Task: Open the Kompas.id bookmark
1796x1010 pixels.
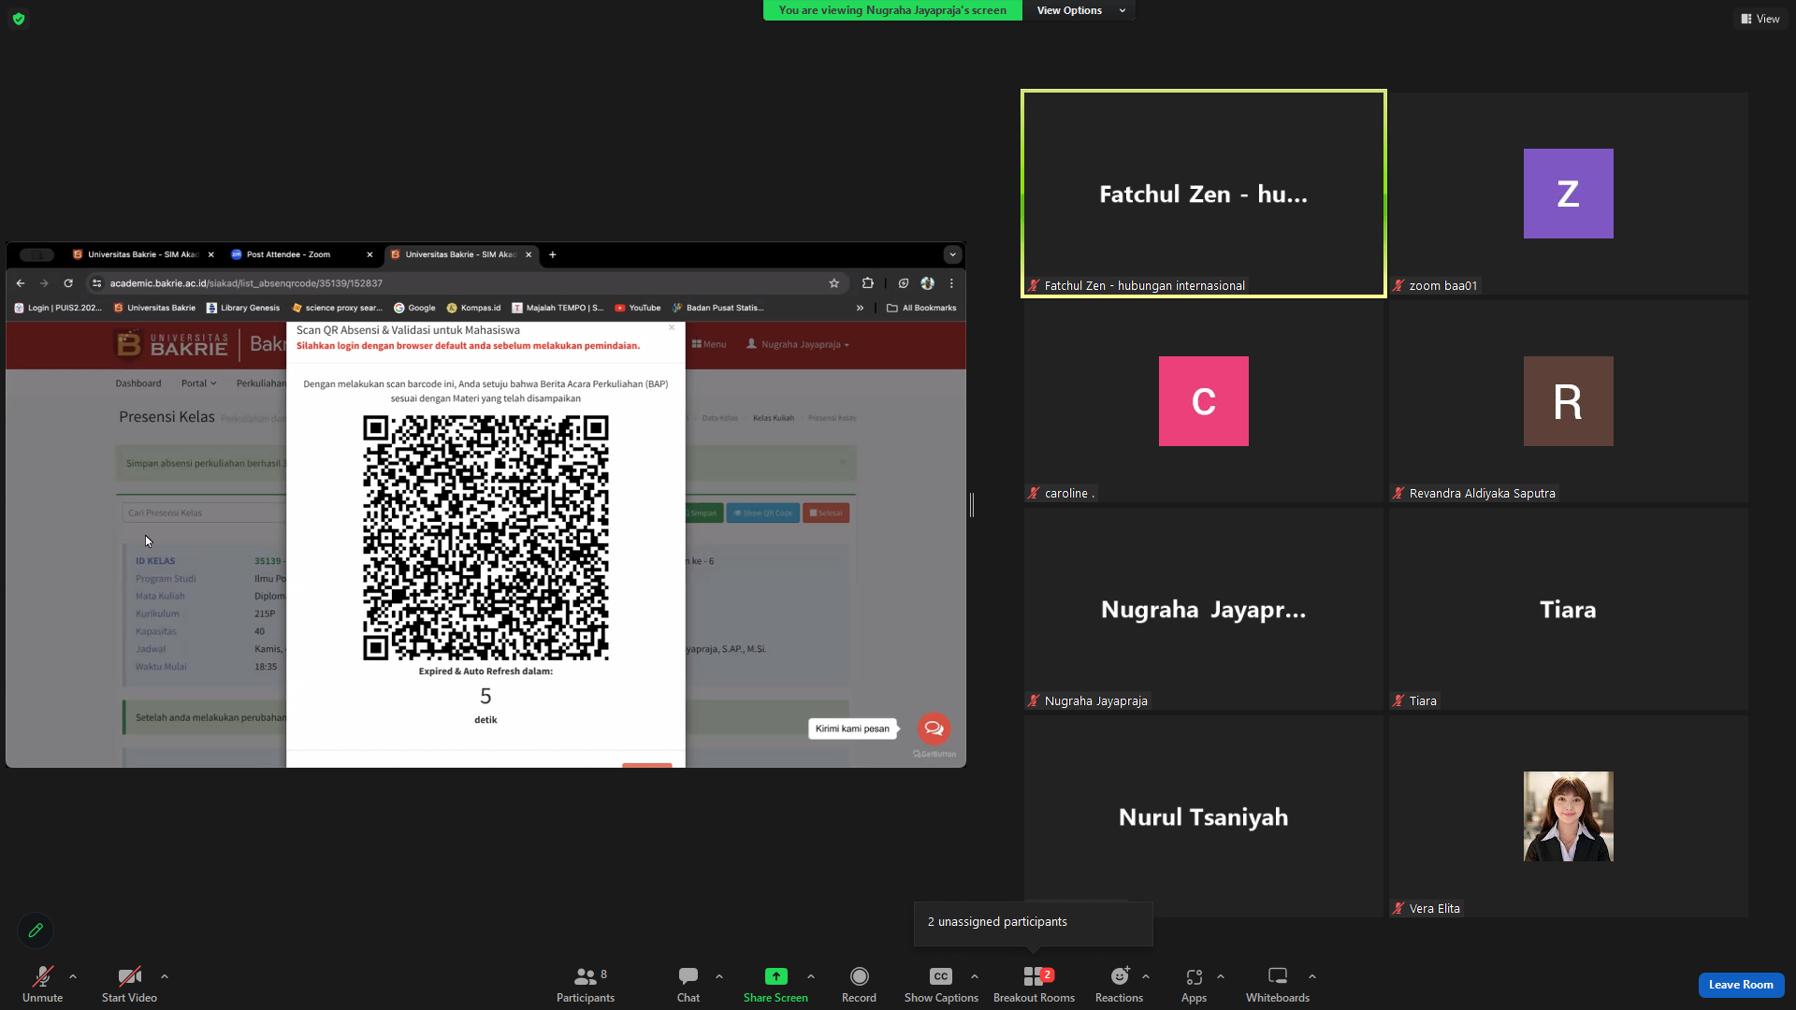Action: 474,308
